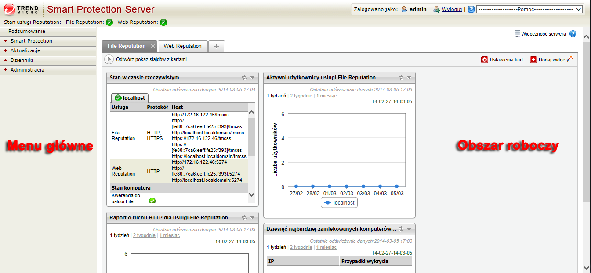Select 2 tygodnie in Aktywni użytkownicy widget
The height and width of the screenshot is (273, 591).
(x=301, y=96)
